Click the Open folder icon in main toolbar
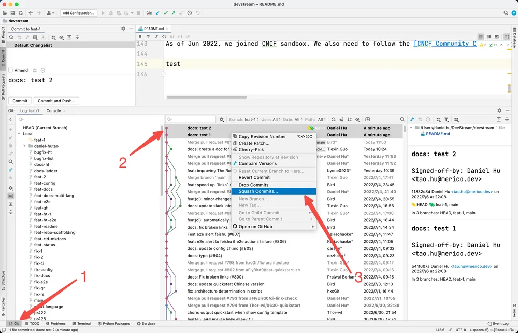 coord(5,13)
